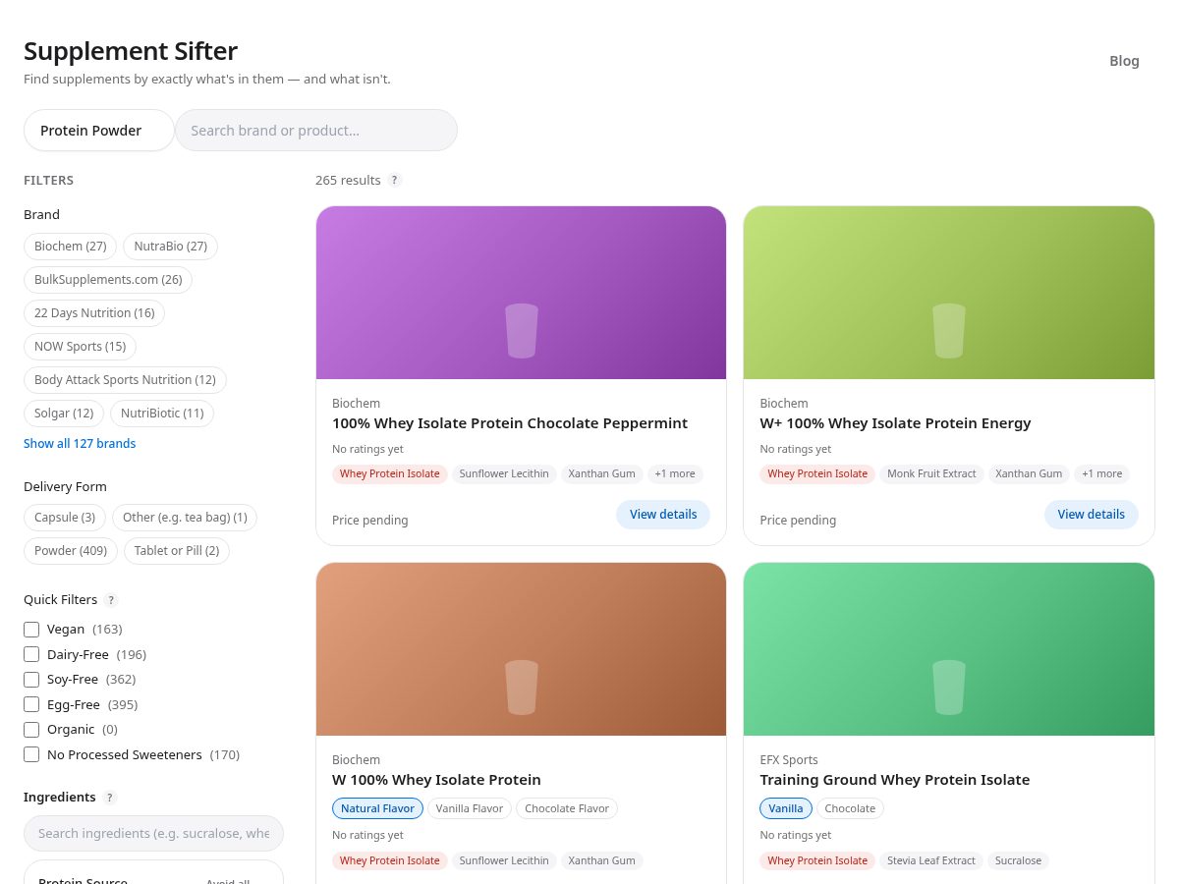Image resolution: width=1179 pixels, height=884 pixels.
Task: Filter by NutriBiotic (11)
Action: tap(162, 414)
